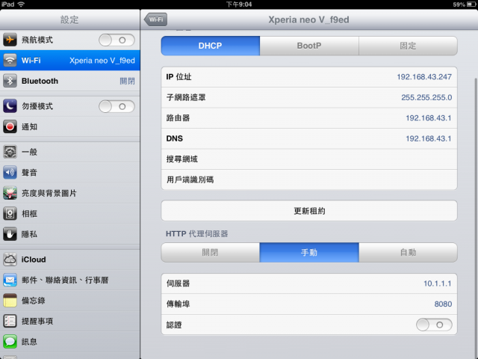Tap the battery icon in status bar

[x=471, y=4]
